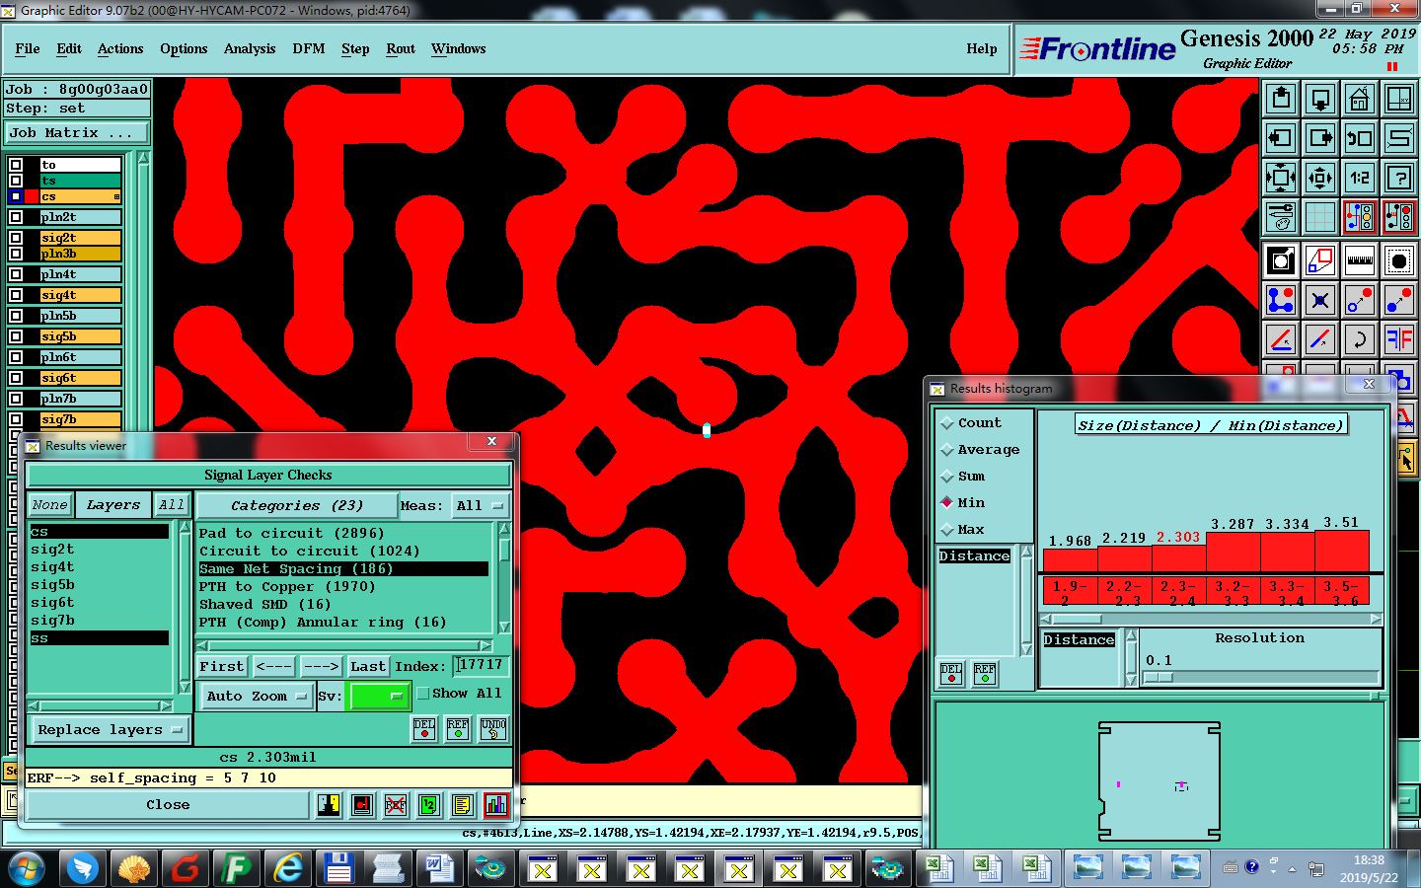Open the Edit menu

[69, 48]
